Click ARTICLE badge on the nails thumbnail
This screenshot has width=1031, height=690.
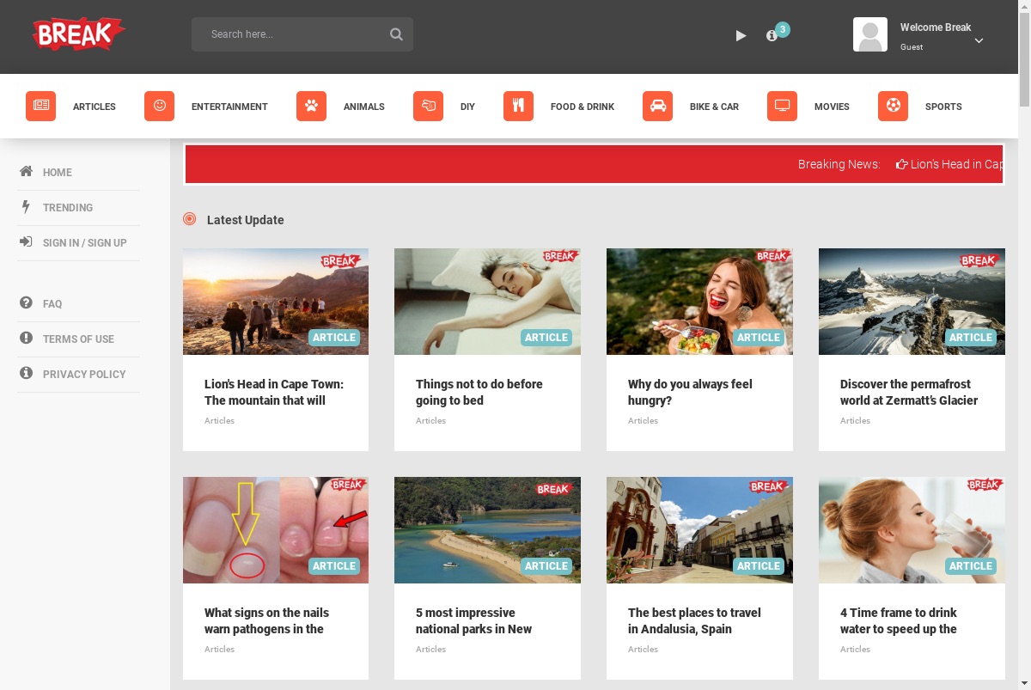(334, 566)
